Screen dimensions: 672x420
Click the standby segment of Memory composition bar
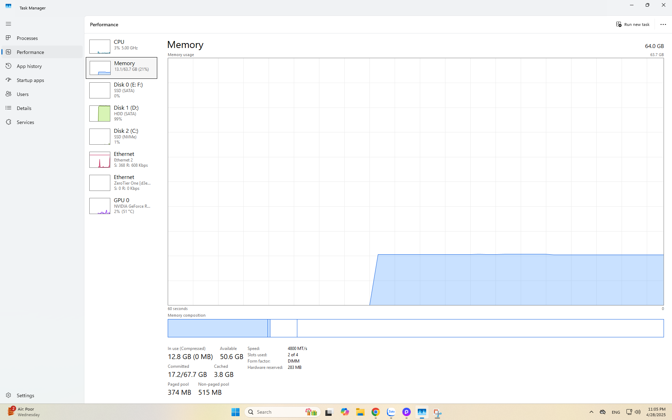coord(283,328)
